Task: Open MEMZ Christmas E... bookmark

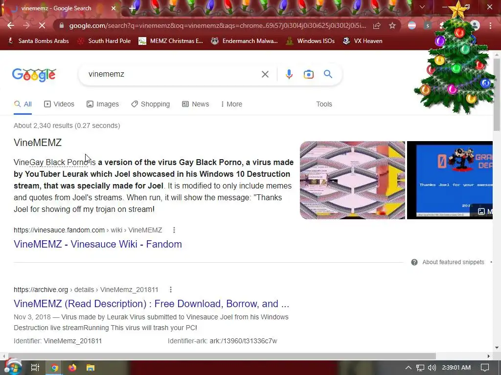Action: tap(171, 41)
